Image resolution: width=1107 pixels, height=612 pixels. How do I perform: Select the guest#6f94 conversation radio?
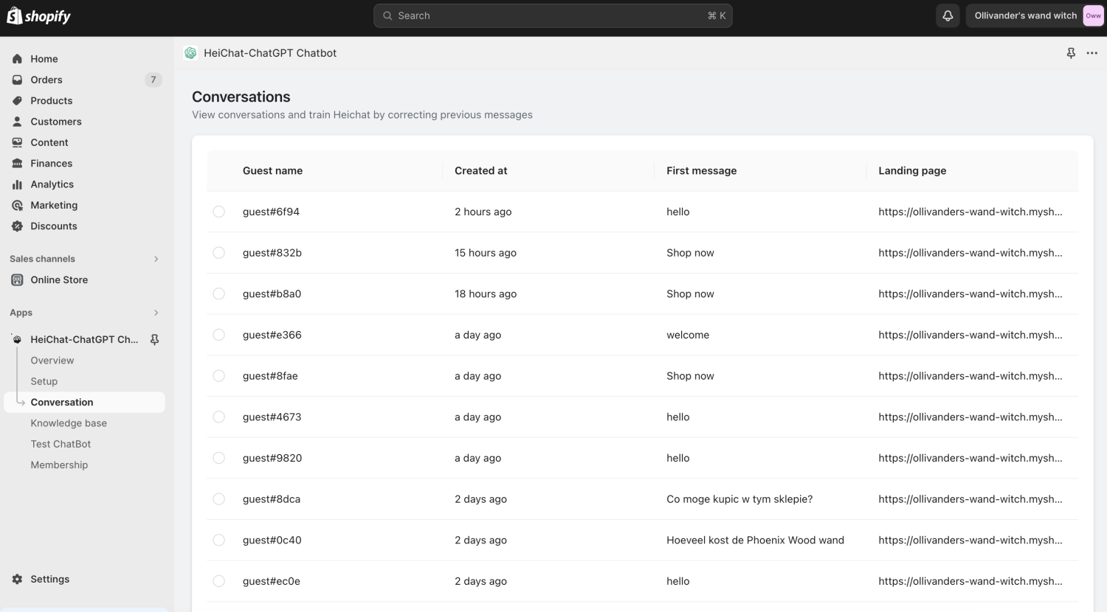tap(219, 212)
